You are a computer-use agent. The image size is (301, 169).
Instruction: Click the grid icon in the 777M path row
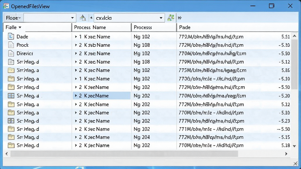(11, 121)
